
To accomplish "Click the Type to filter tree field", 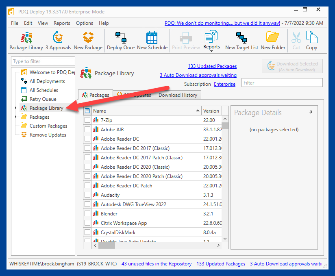I will click(43, 61).
